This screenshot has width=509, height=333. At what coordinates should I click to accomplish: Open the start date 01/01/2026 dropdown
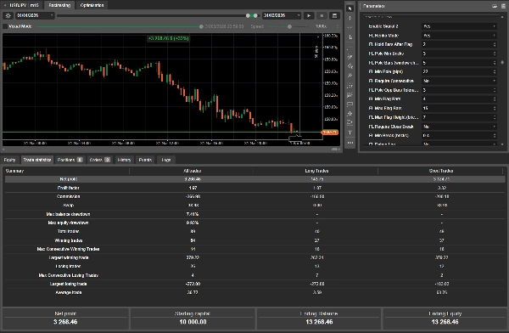[x=35, y=15]
